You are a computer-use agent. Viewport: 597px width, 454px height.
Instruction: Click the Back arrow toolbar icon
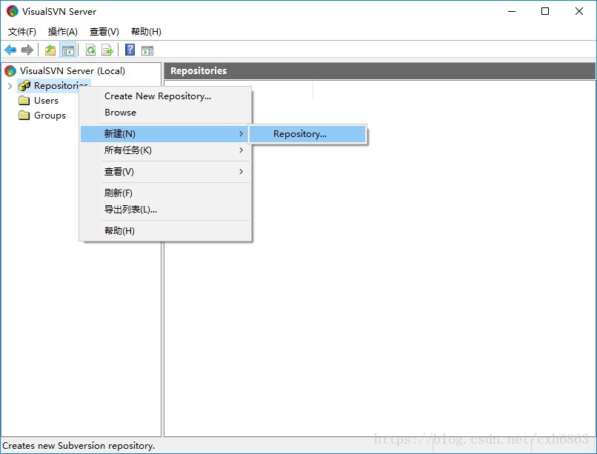[x=10, y=50]
